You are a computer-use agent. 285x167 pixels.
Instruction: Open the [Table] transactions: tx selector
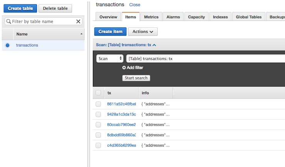pos(206,58)
